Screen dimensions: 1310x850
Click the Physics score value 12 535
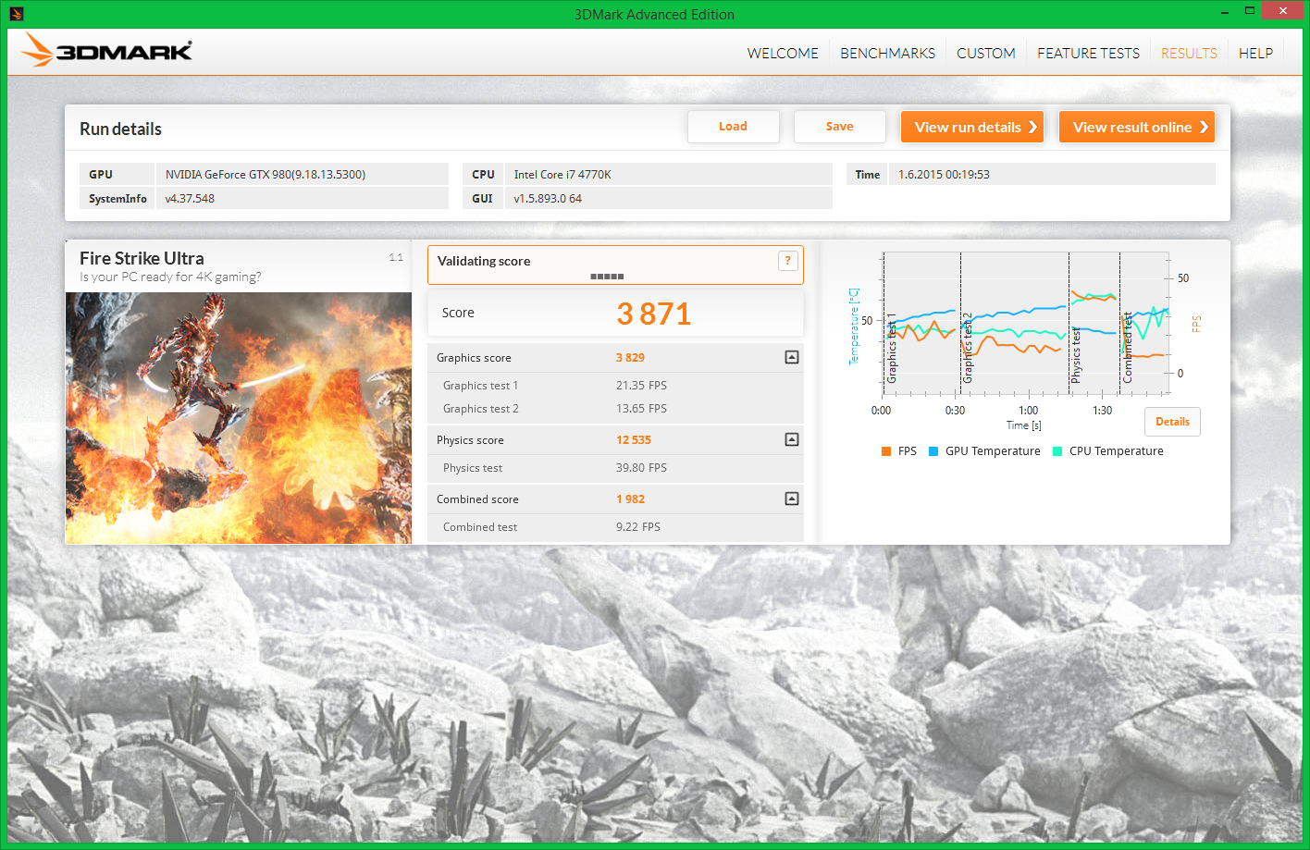click(634, 440)
